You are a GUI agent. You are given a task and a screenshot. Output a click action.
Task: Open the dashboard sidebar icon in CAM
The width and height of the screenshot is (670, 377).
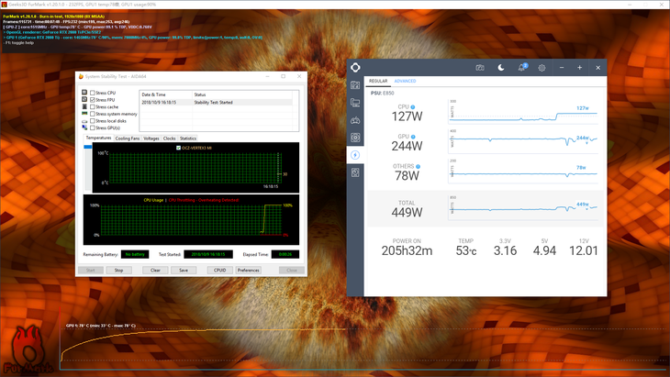coord(355,85)
